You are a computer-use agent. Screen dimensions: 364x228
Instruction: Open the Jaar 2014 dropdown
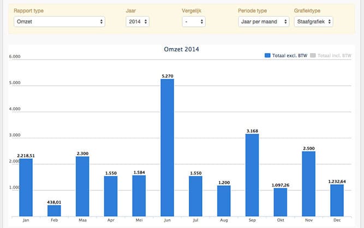click(x=137, y=21)
